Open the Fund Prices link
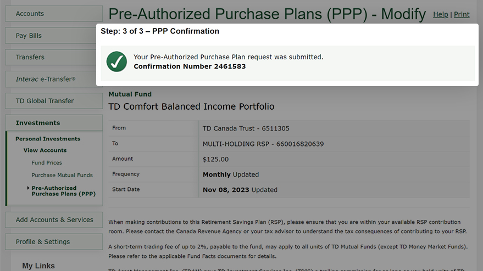 (x=47, y=163)
